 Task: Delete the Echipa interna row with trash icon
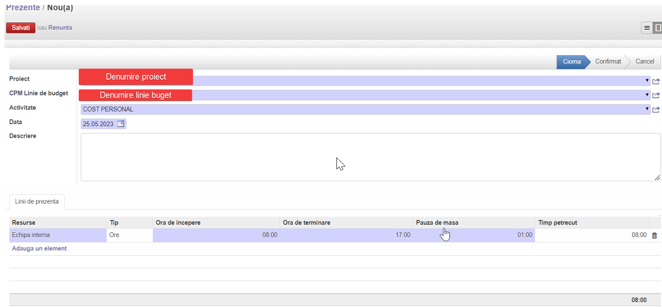click(654, 236)
